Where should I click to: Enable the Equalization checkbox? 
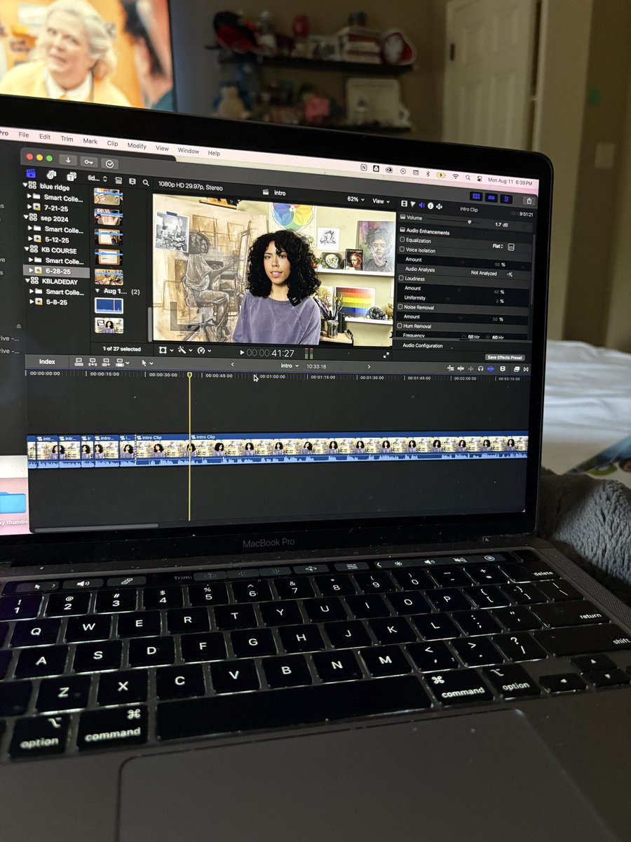[x=402, y=240]
